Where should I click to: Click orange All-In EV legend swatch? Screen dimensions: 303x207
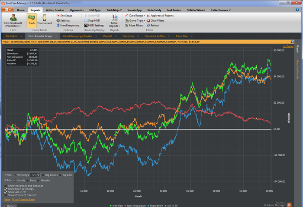point(166,206)
